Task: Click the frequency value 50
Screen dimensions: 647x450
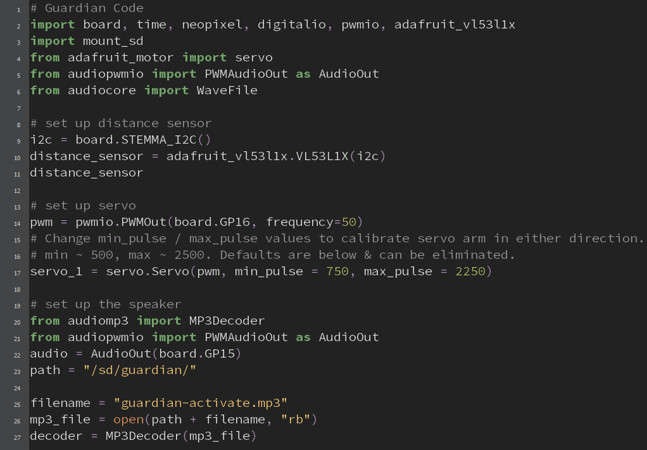Action: click(349, 222)
